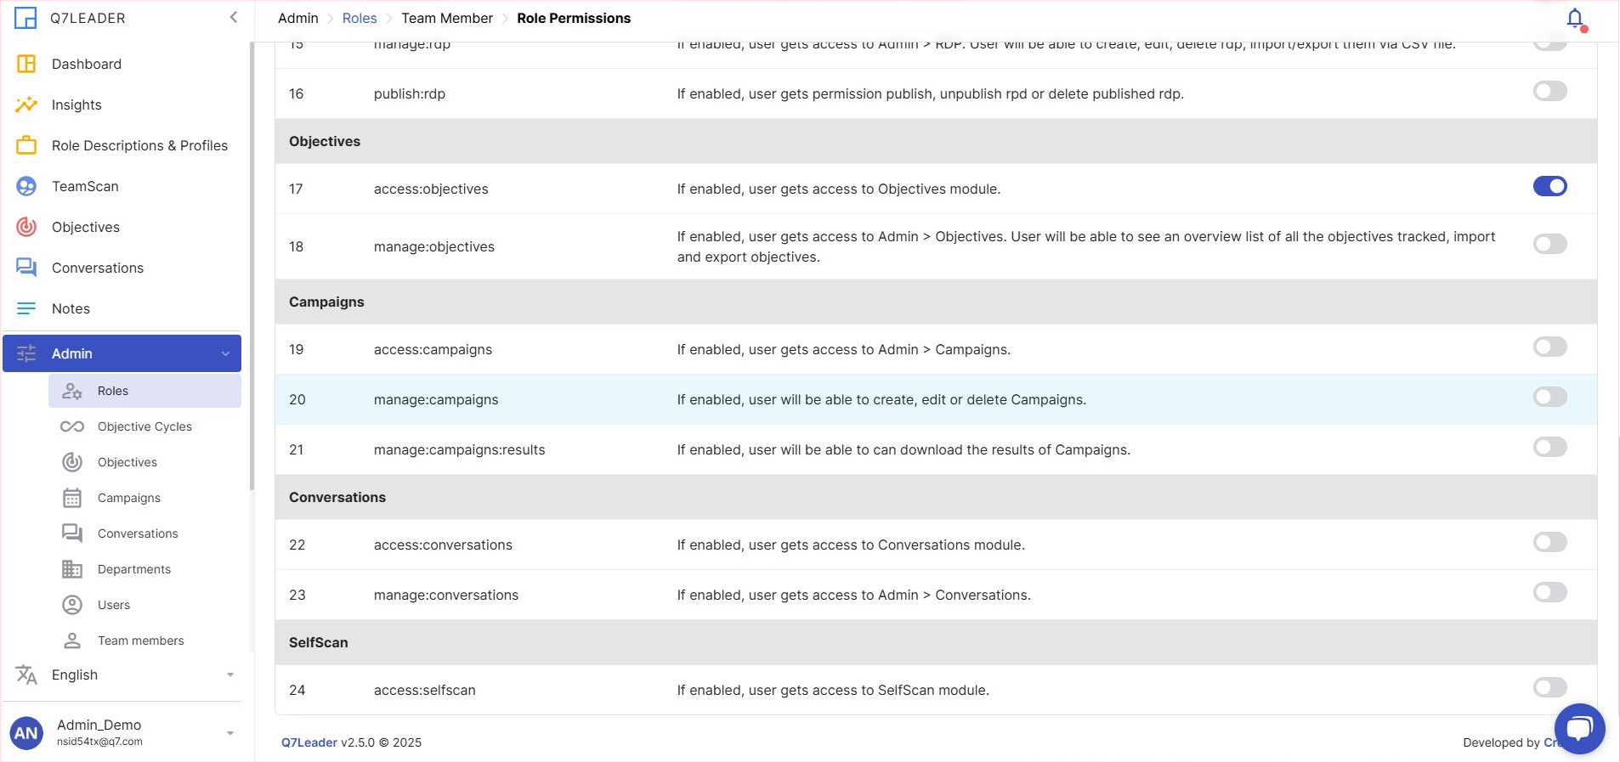
Task: Turn on the access:selfscan toggle
Action: click(x=1549, y=687)
